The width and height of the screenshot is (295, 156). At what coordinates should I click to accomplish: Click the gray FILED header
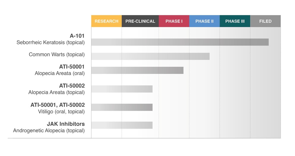[265, 21]
